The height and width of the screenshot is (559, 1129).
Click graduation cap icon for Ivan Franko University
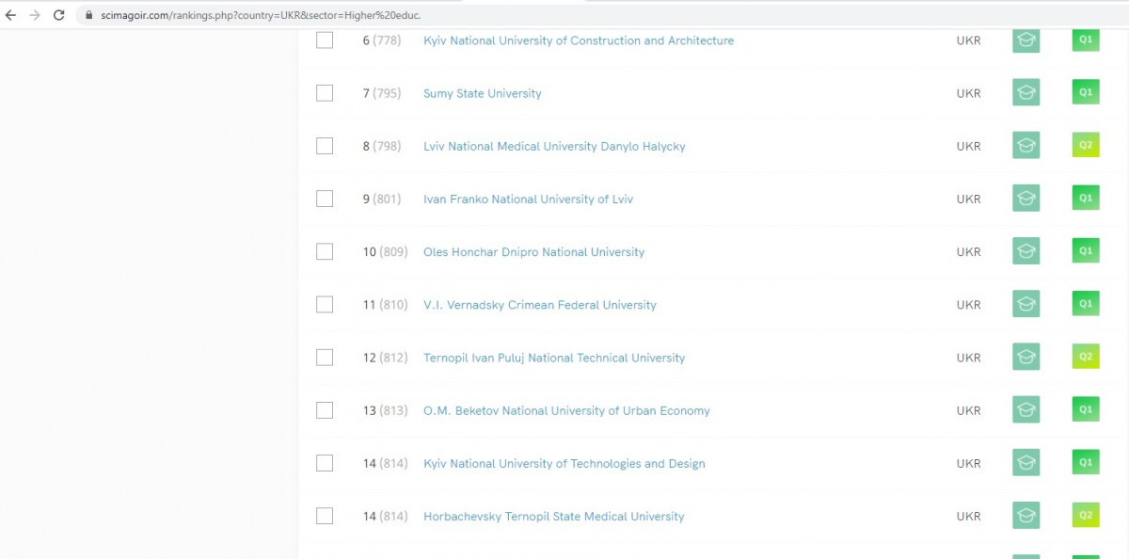(x=1026, y=199)
